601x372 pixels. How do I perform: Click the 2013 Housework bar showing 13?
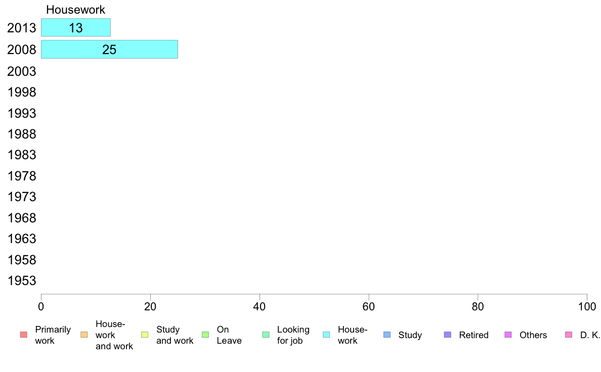76,28
